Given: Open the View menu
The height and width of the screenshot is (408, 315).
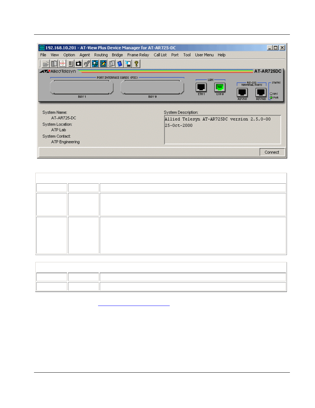Looking at the screenshot, I should click(x=54, y=55).
